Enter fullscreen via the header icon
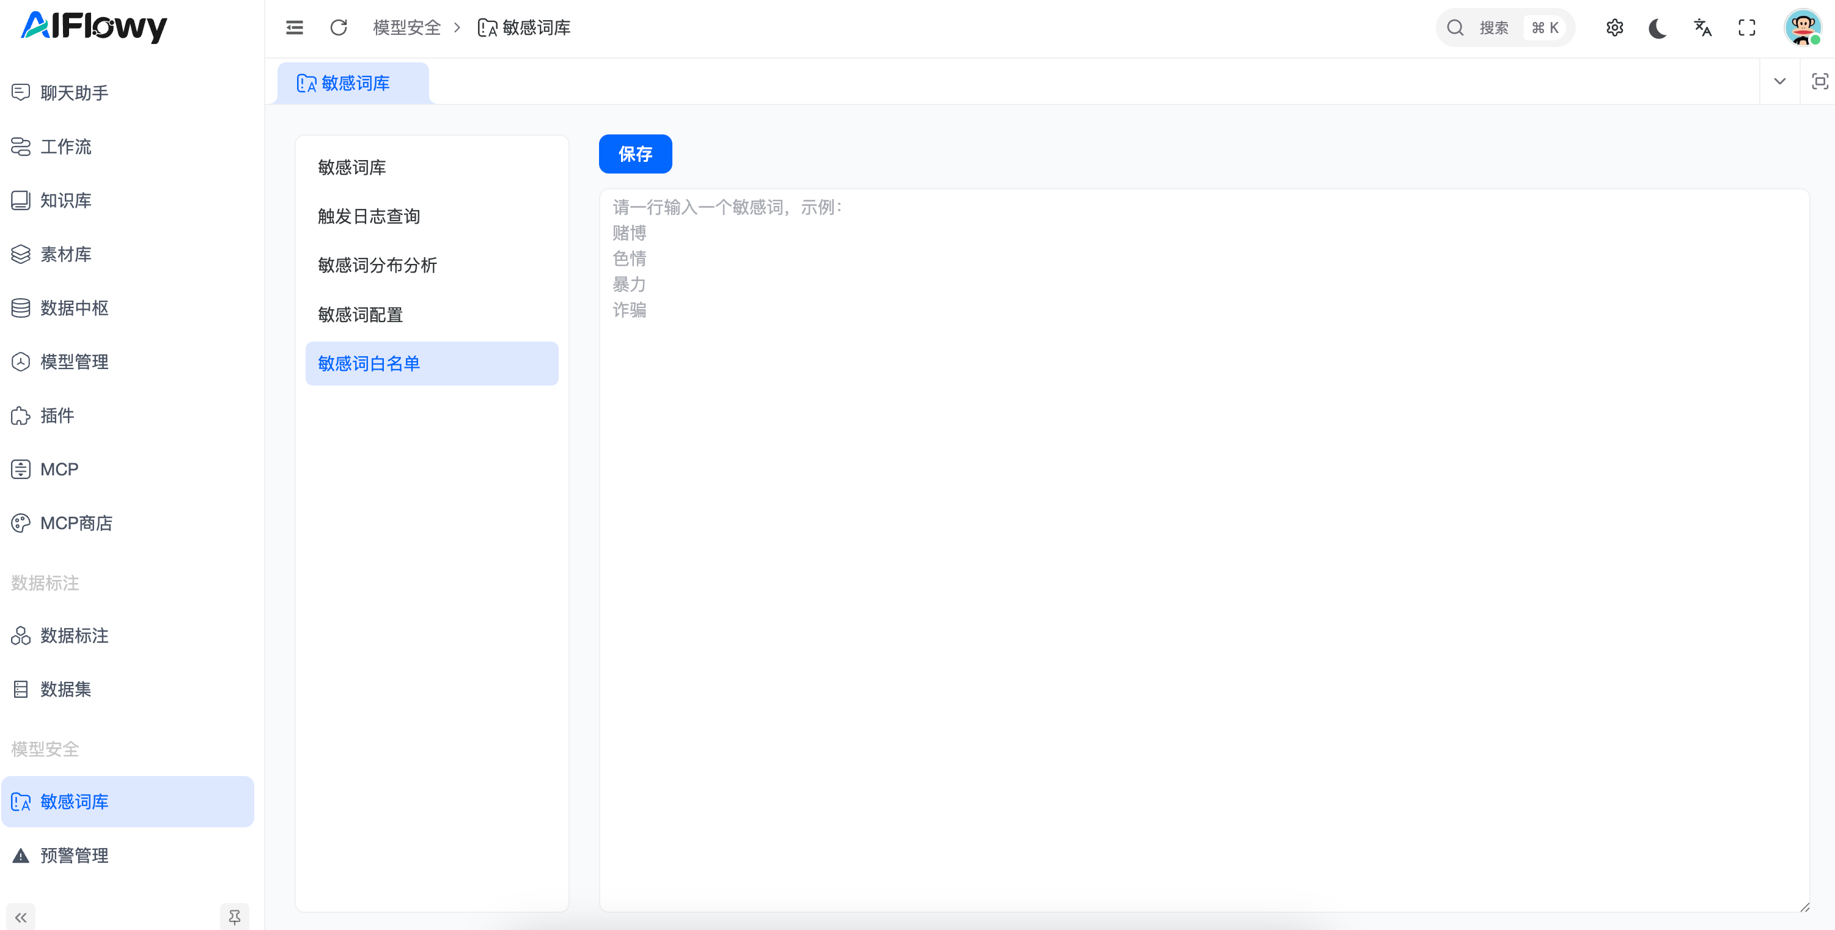The width and height of the screenshot is (1835, 930). 1746,27
